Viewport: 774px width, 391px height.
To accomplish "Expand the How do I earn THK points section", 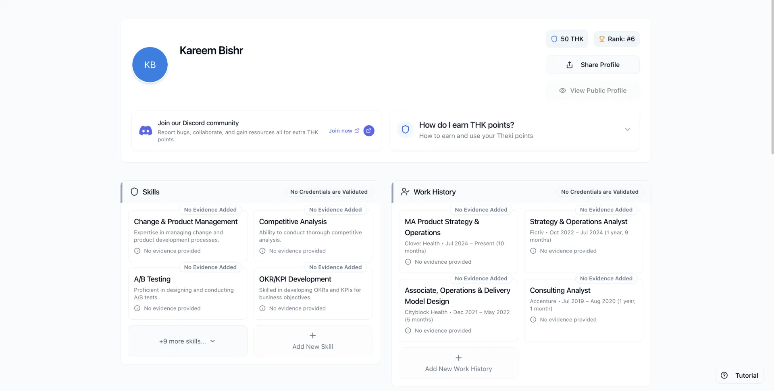I will pyautogui.click(x=627, y=130).
